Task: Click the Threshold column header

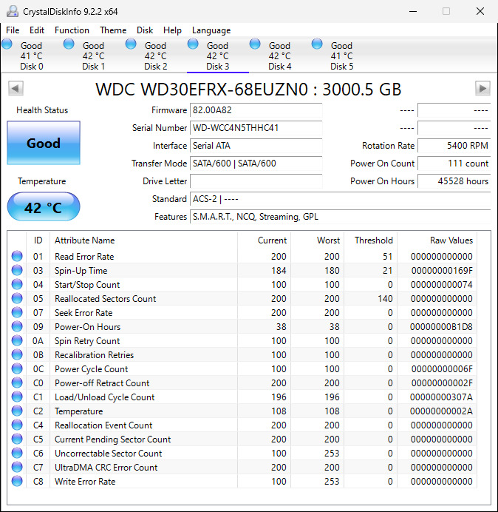Action: tap(370, 240)
